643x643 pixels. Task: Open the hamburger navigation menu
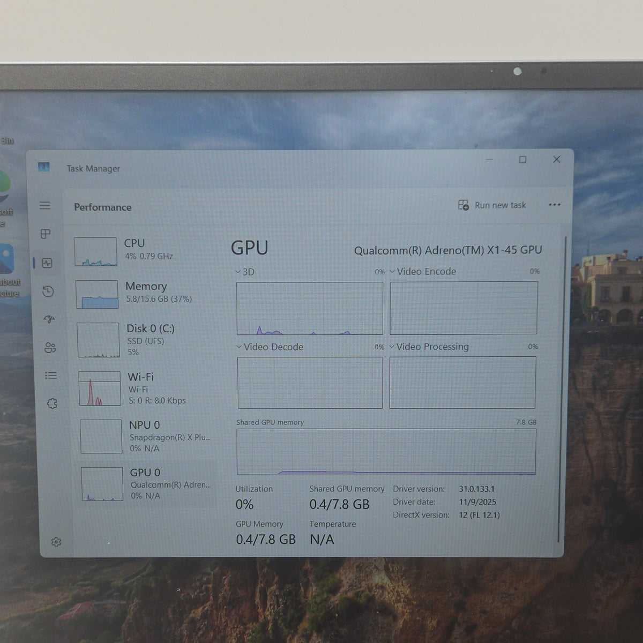(45, 206)
